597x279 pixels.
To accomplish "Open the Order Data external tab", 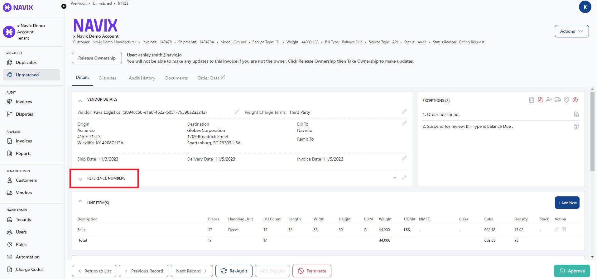I will coord(211,78).
